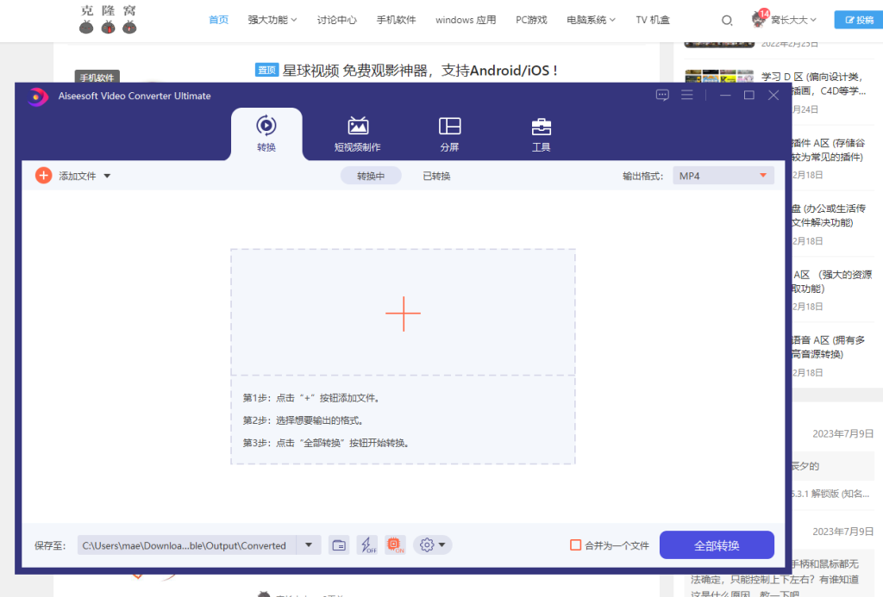Click the Aiseesoft app logo icon
883x597 pixels.
[x=37, y=96]
